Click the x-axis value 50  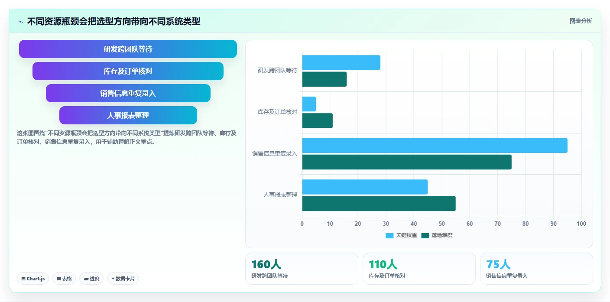[x=441, y=224]
